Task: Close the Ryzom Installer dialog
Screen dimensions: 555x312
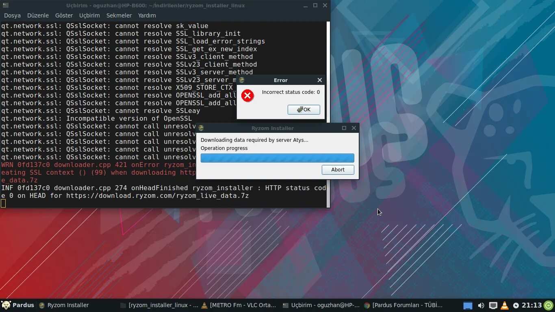Action: [354, 128]
